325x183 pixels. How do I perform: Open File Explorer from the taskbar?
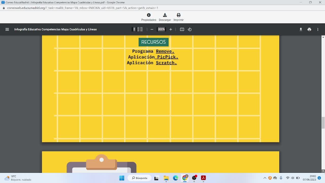tap(166, 178)
